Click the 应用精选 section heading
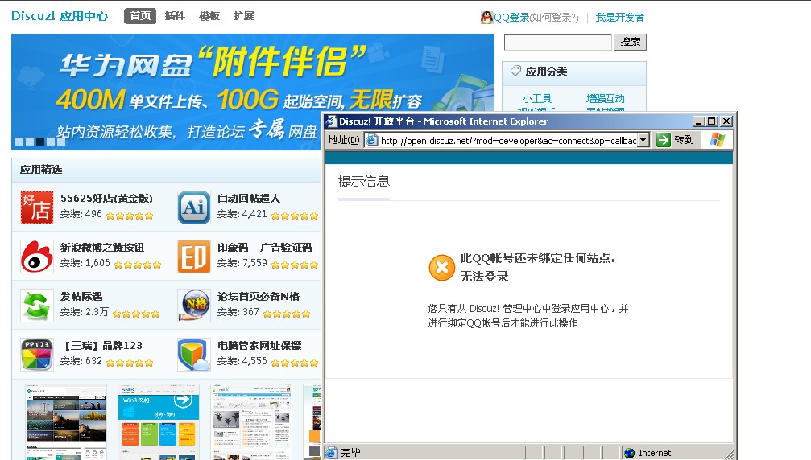 coord(41,170)
